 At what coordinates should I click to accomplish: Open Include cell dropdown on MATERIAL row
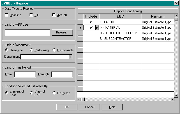97,28
